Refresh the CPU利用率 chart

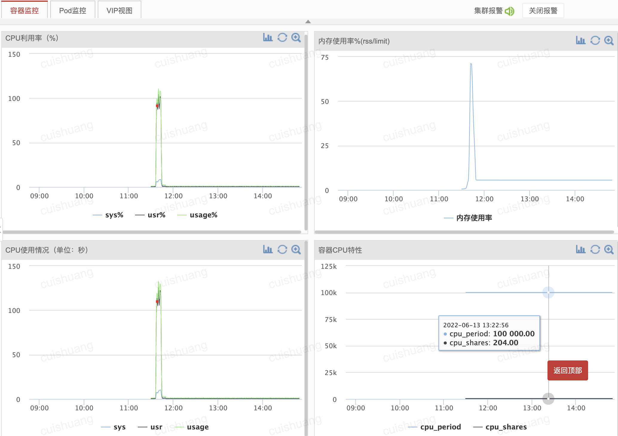282,38
